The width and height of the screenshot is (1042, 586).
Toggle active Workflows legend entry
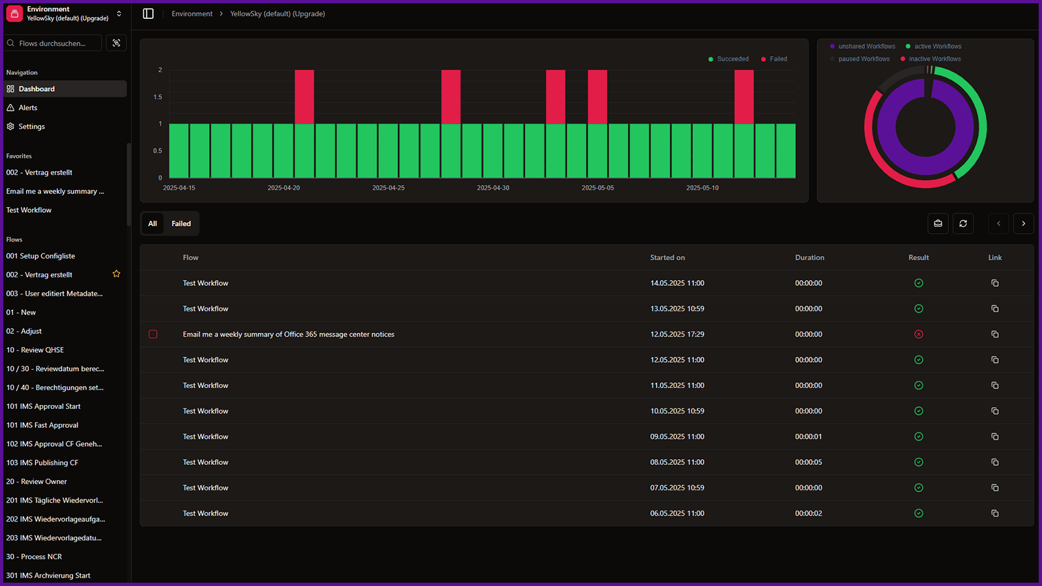click(x=933, y=46)
